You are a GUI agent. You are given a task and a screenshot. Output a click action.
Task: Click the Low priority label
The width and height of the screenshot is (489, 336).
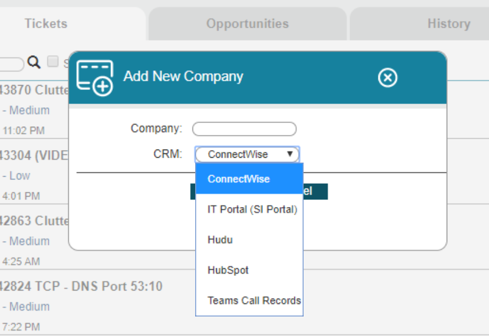[x=20, y=176]
